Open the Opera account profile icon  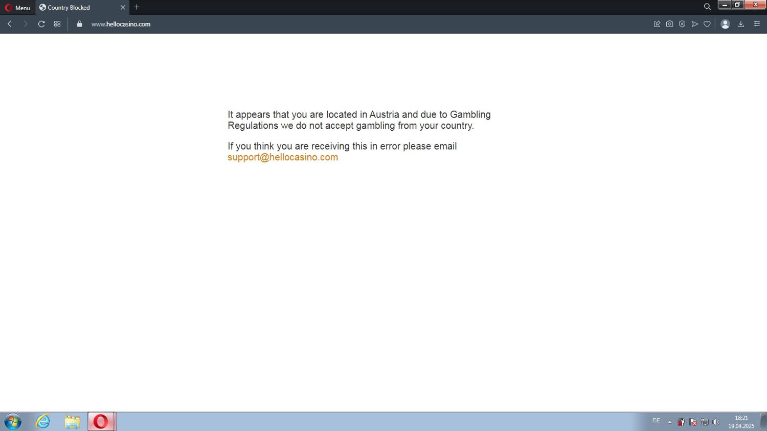725,24
